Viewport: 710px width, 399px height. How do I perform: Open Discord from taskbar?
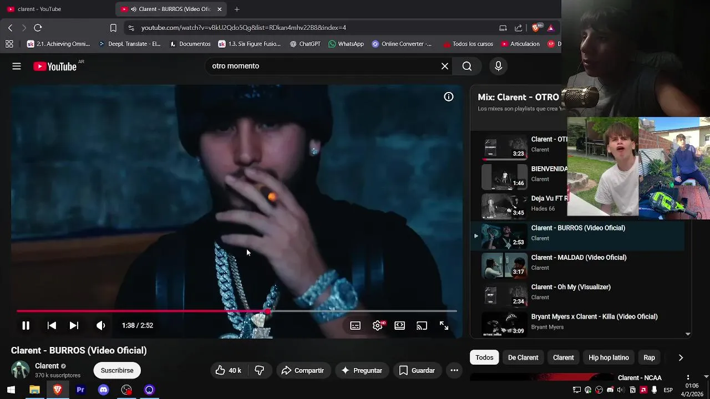(x=103, y=390)
